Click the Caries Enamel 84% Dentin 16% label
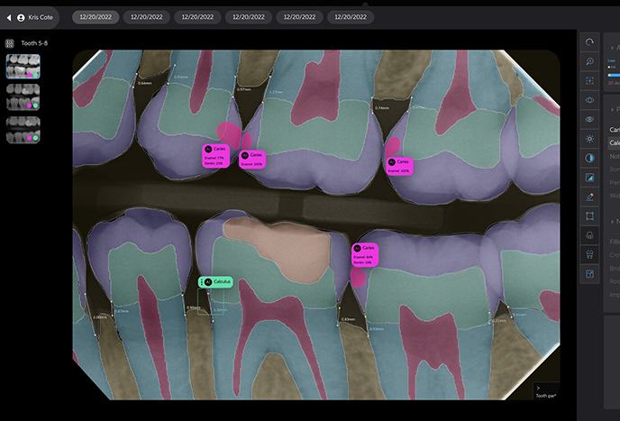This screenshot has height=421, width=620. [x=365, y=255]
